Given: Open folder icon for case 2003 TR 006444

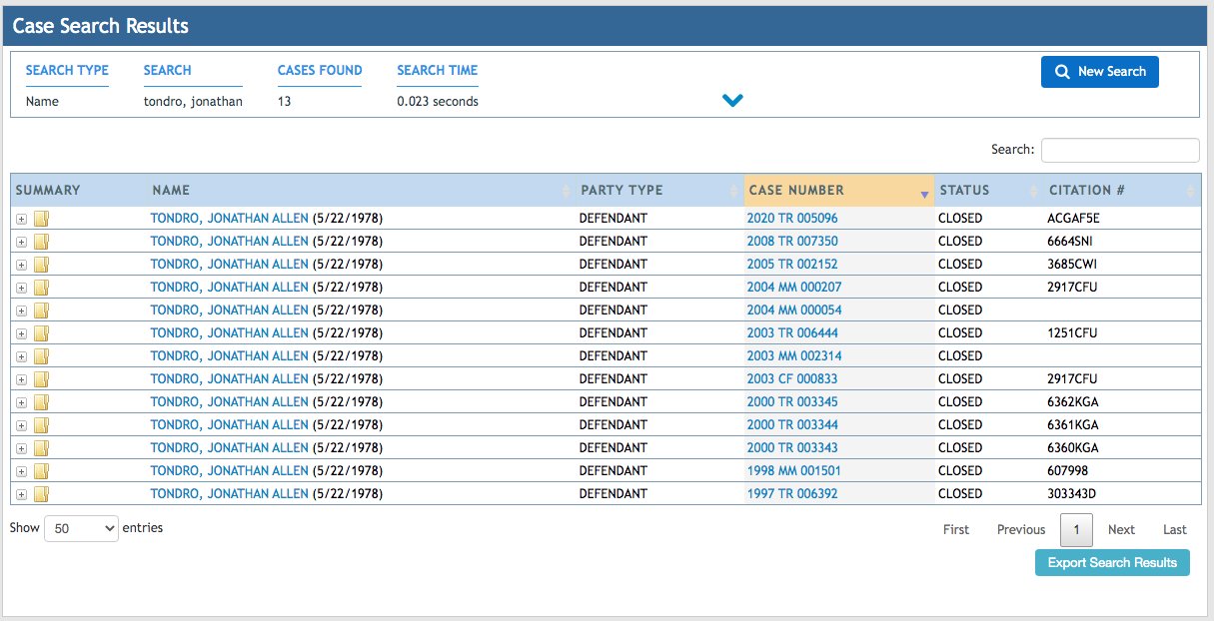Looking at the screenshot, I should click(41, 332).
